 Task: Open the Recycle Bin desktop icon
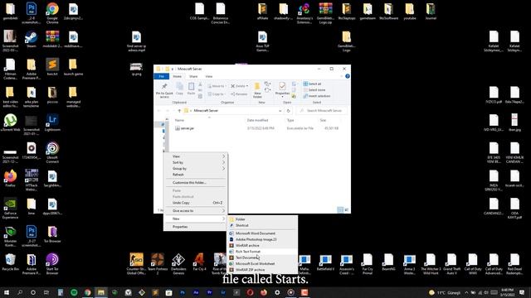click(10, 262)
